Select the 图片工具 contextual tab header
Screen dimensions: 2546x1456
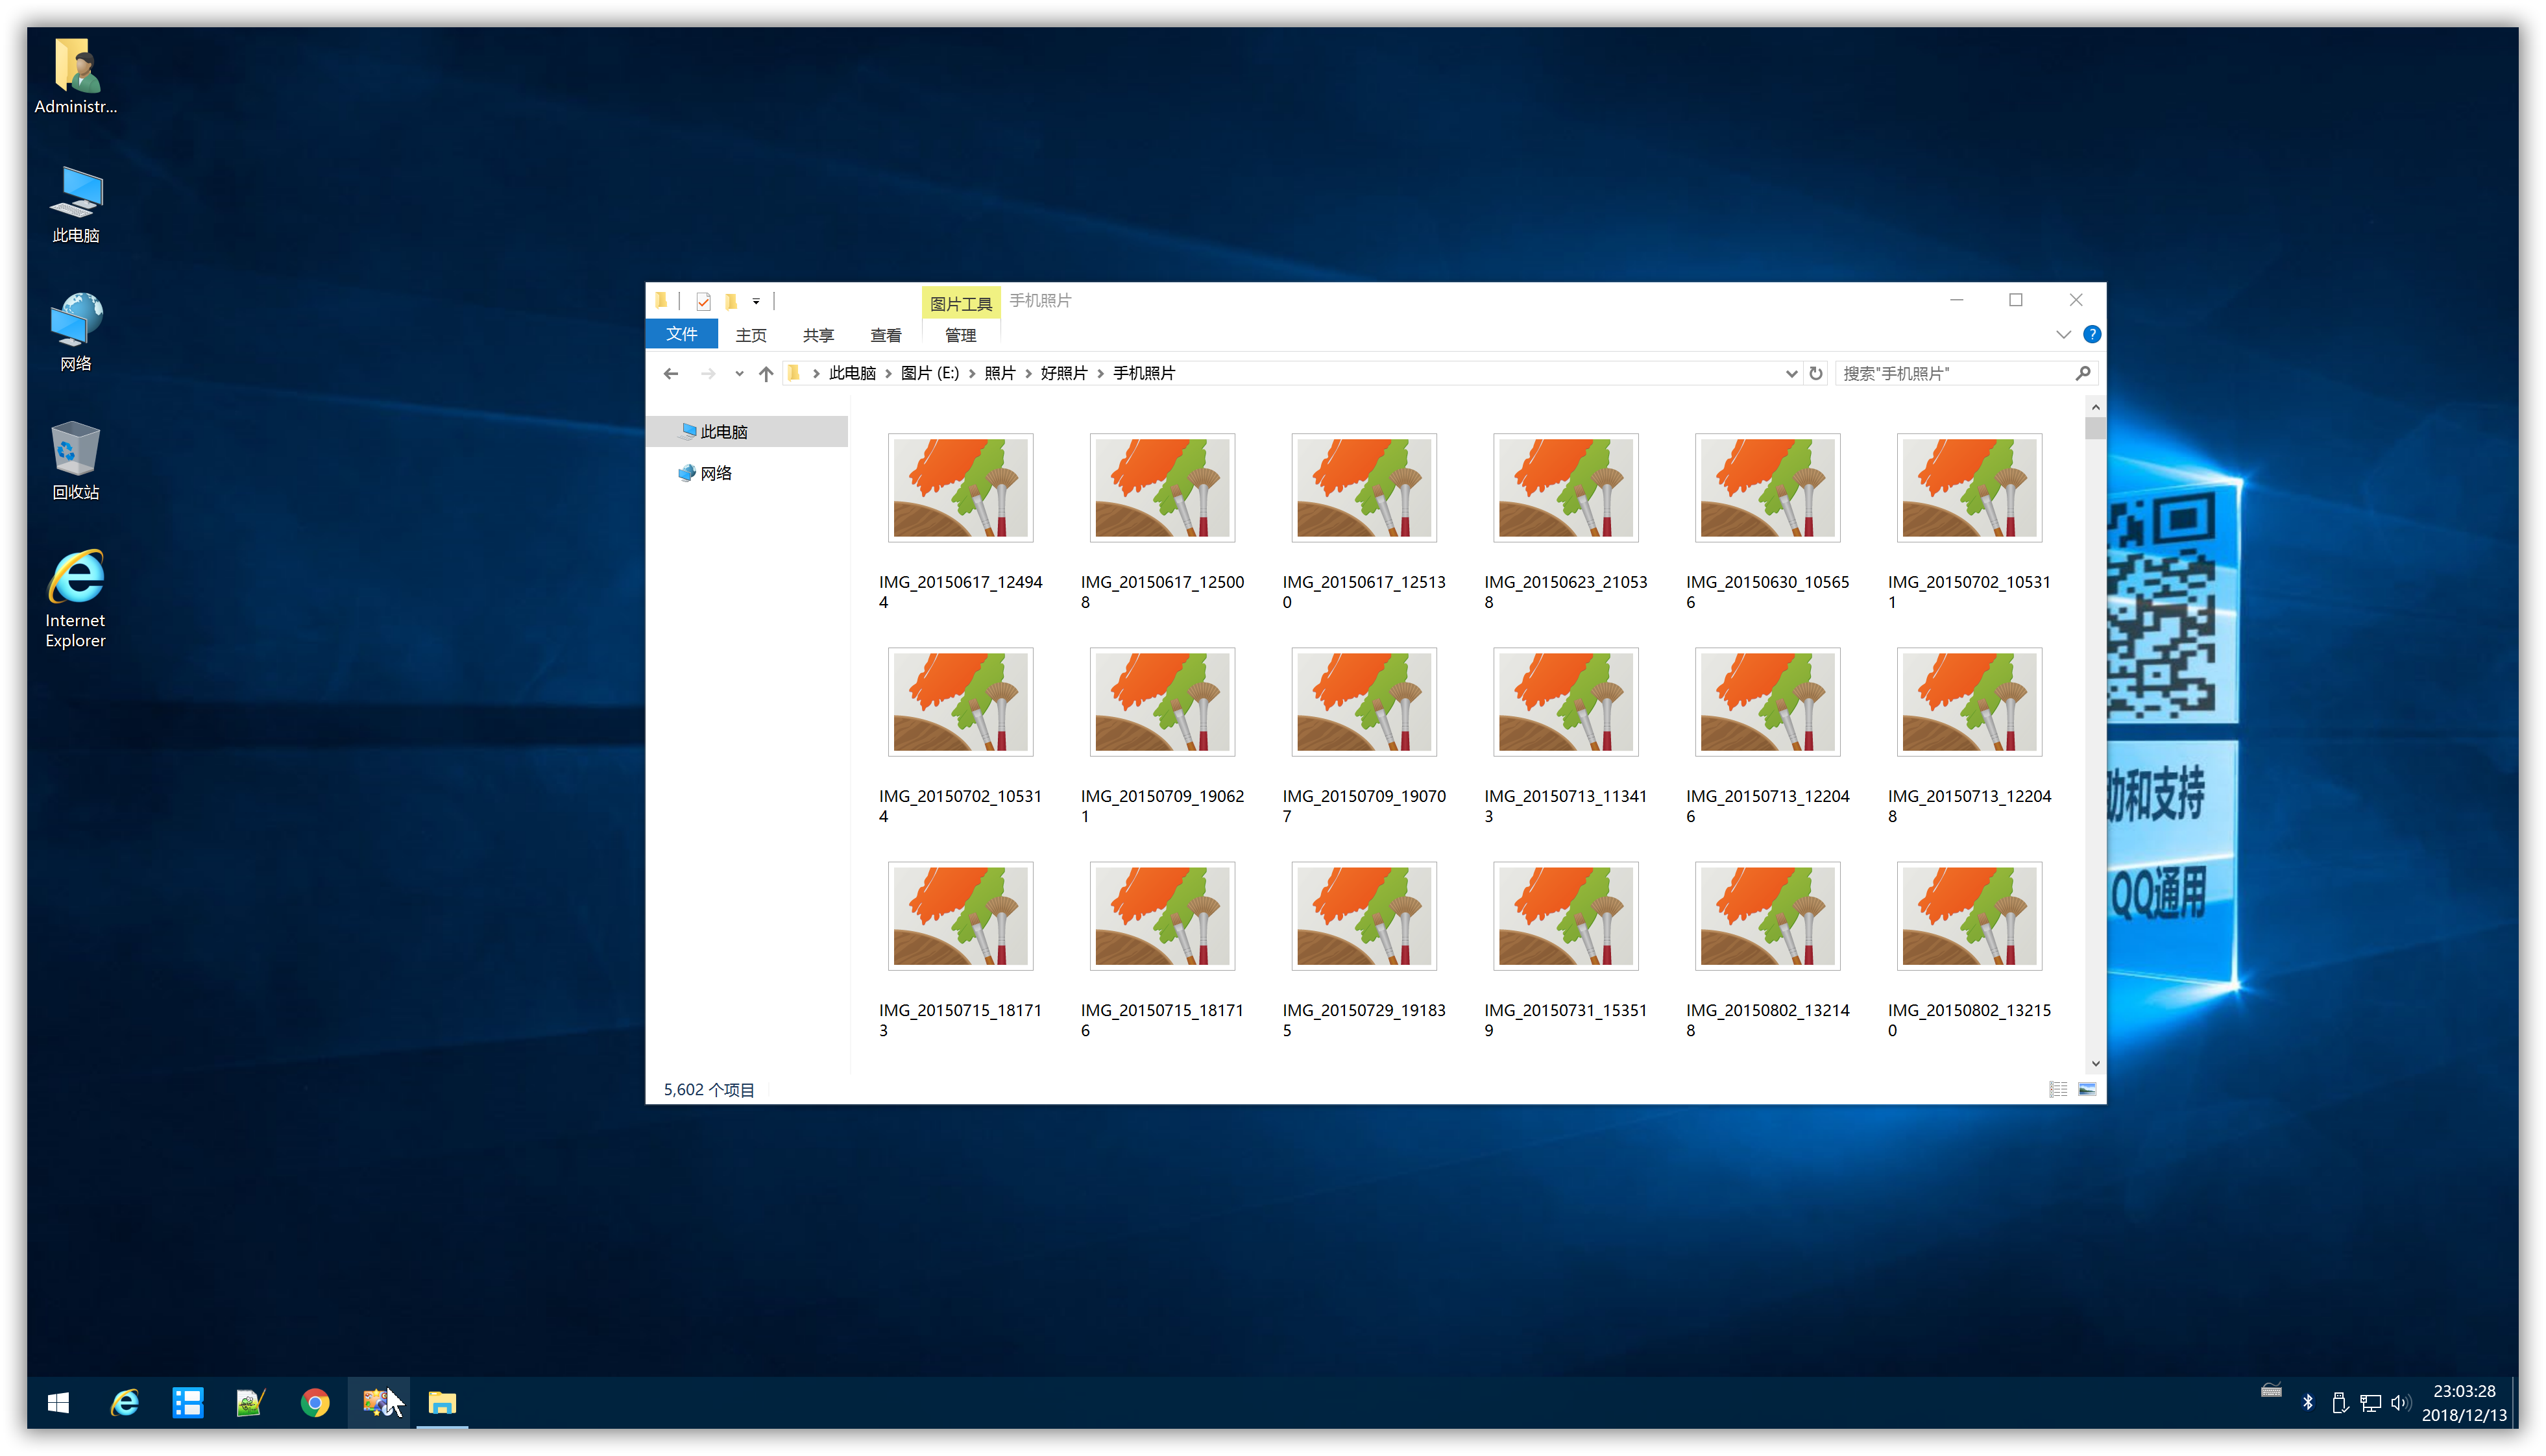coord(960,303)
